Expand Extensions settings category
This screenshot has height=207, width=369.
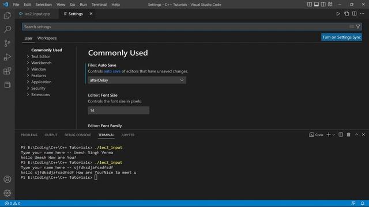(x=40, y=94)
